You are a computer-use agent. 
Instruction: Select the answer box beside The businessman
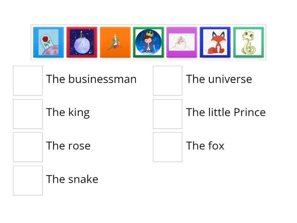point(27,80)
